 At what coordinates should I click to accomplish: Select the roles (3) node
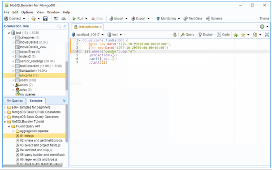pyautogui.click(x=26, y=90)
